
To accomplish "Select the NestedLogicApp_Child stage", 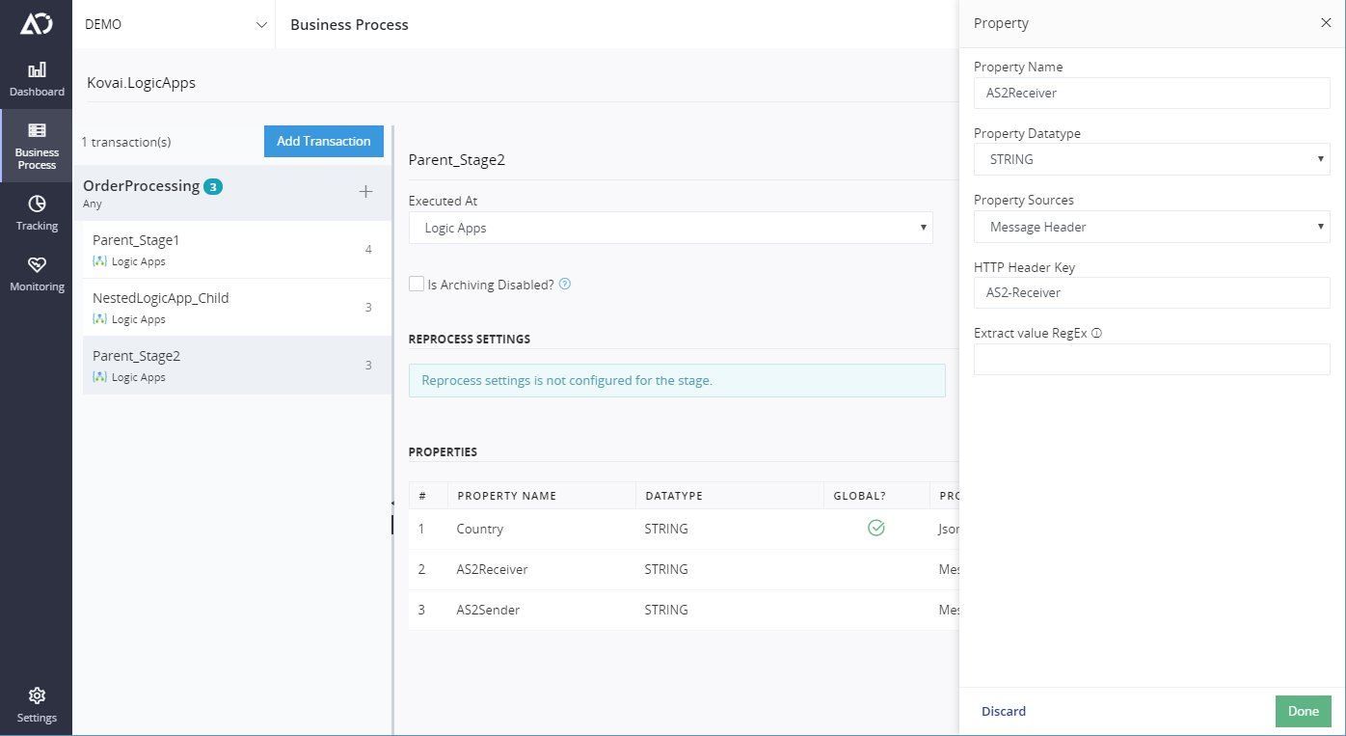I will (x=237, y=308).
